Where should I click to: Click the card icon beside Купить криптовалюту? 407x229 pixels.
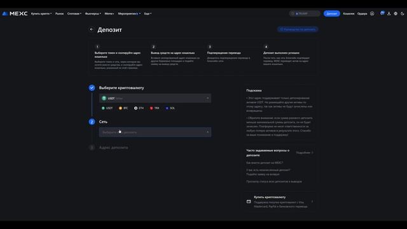pos(249,202)
